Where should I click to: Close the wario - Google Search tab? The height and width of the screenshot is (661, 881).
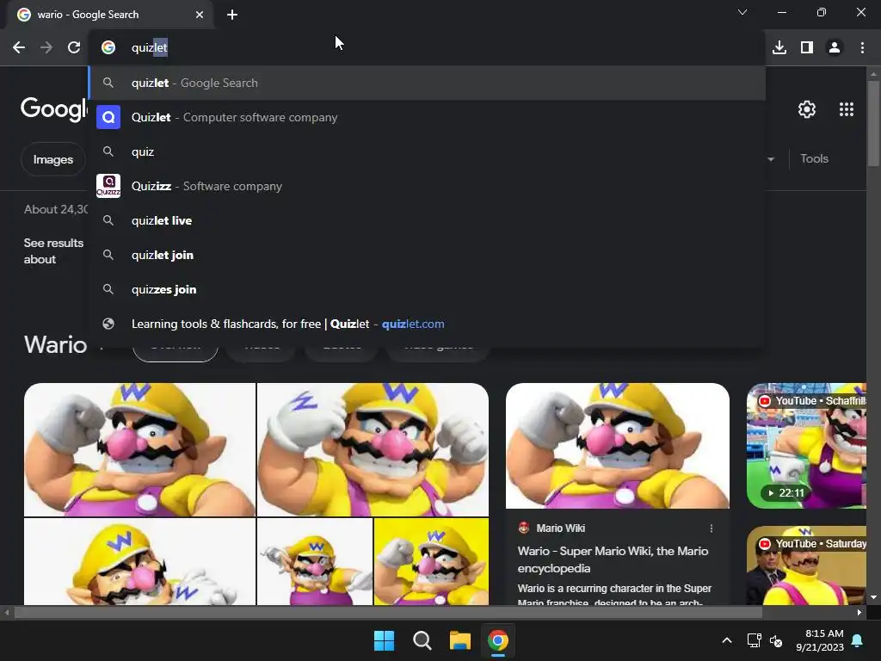[x=200, y=15]
